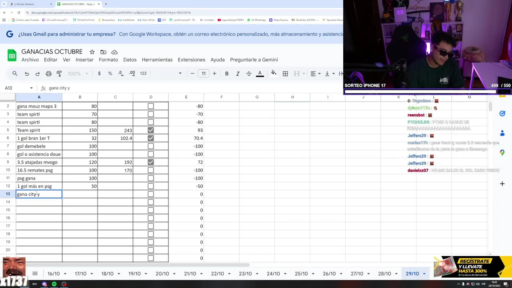Open the 29/10 sheet tab menu arrow
The image size is (512, 288).
coord(424,274)
